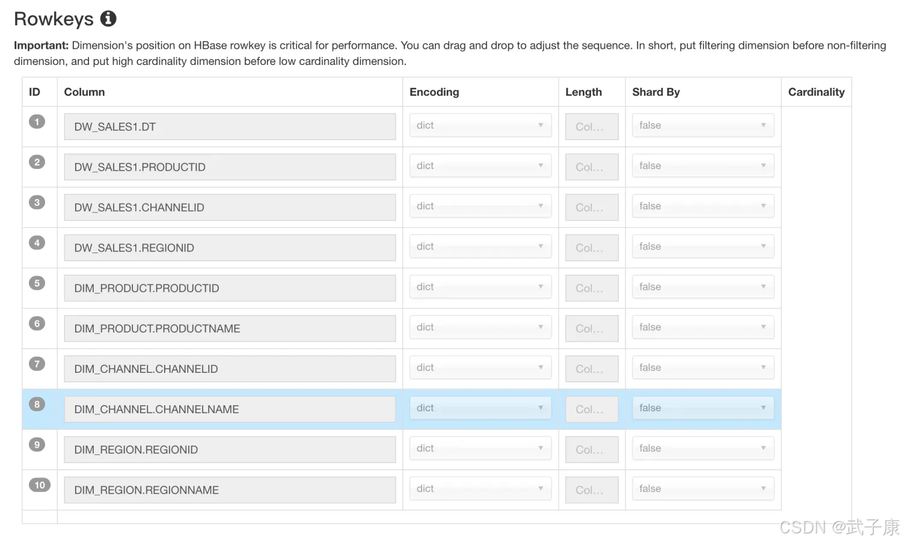Click Length field for DIM_CHANNEL.CHANNELID row
The height and width of the screenshot is (543, 902).
coord(591,369)
